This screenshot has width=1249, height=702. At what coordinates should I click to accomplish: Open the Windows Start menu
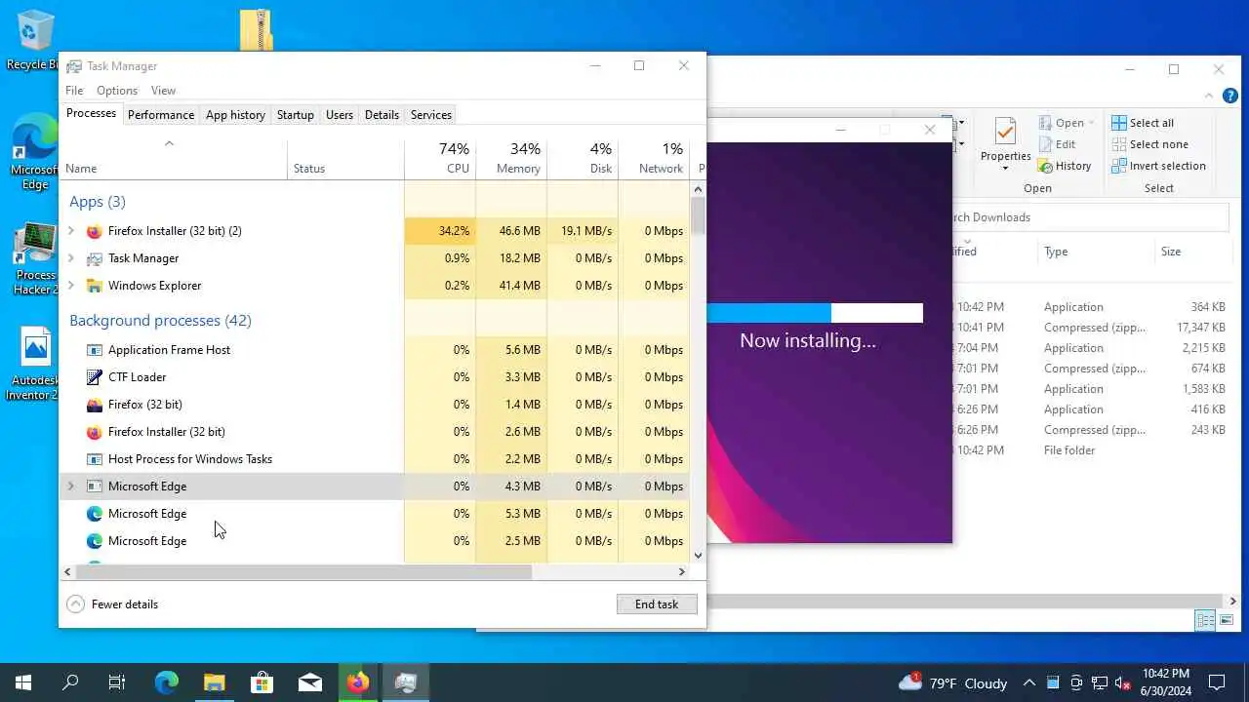pyautogui.click(x=23, y=682)
